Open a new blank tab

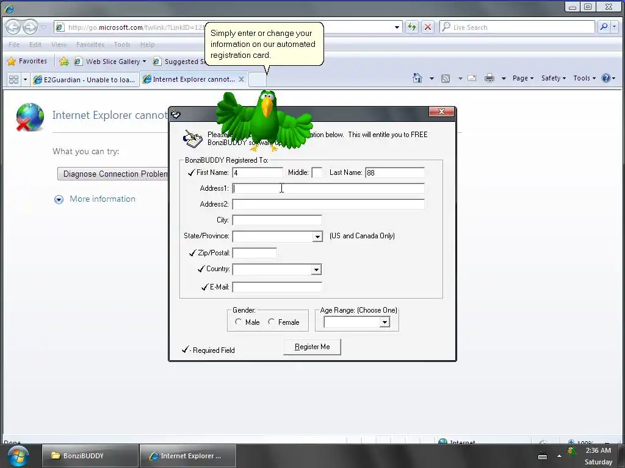click(258, 80)
